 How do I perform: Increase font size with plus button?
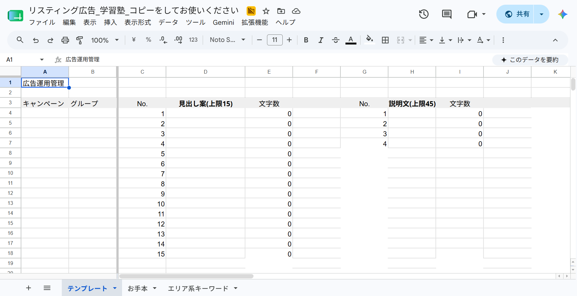point(289,40)
